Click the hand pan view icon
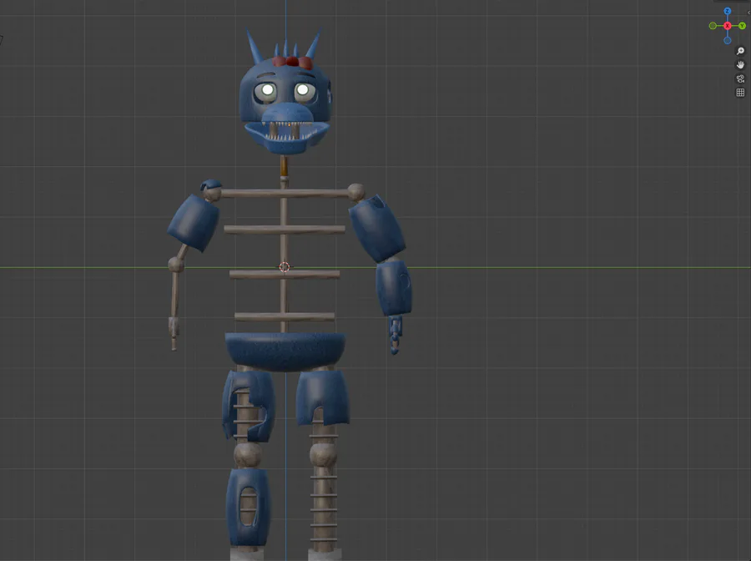751x561 pixels. coord(740,64)
